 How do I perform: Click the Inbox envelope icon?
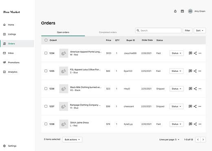coord(4,53)
